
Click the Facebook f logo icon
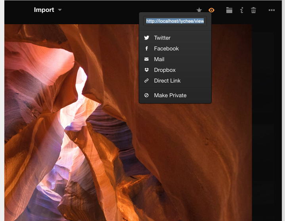pos(147,48)
